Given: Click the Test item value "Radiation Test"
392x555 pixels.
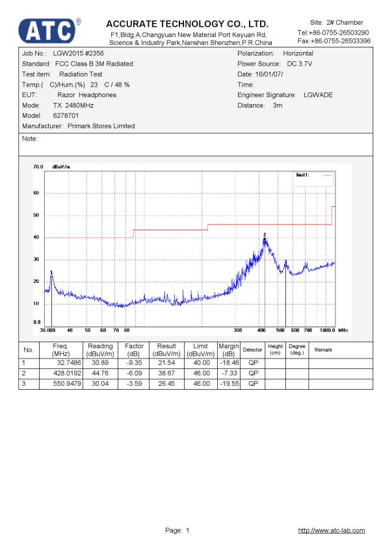Looking at the screenshot, I should coord(81,74).
